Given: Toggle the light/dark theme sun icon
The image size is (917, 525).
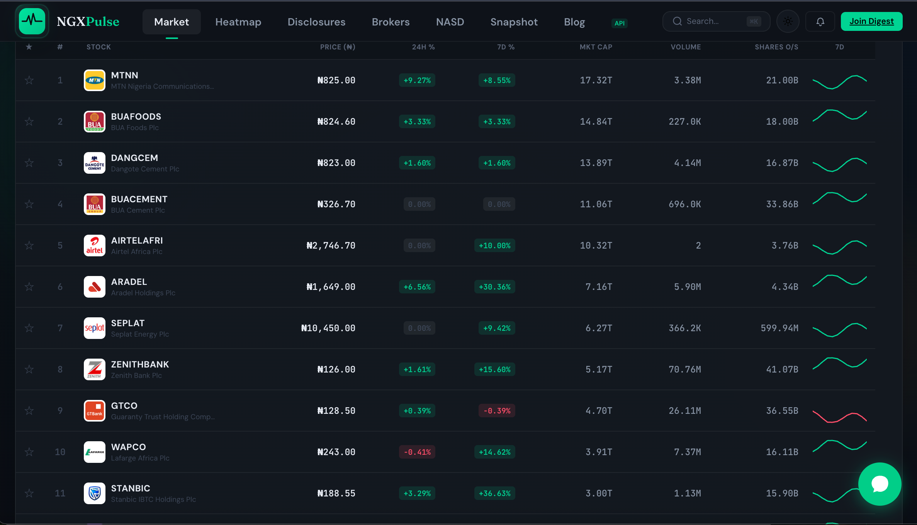Looking at the screenshot, I should 788,21.
